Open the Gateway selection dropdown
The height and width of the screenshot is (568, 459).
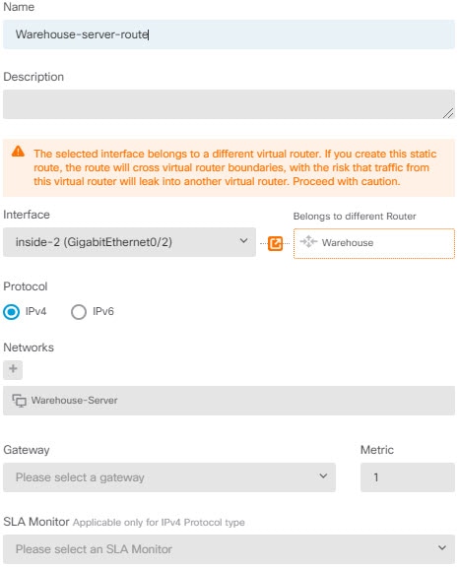pyautogui.click(x=169, y=477)
